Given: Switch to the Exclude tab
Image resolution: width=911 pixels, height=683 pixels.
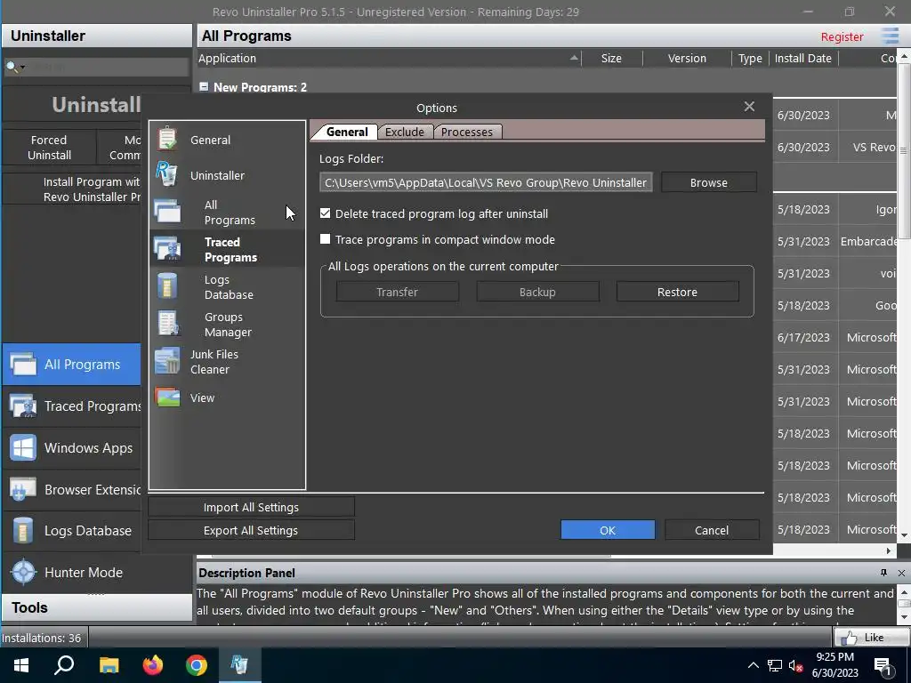Looking at the screenshot, I should [x=405, y=132].
